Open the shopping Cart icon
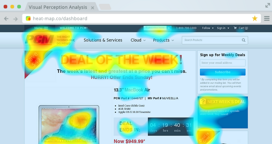 click(235, 28)
